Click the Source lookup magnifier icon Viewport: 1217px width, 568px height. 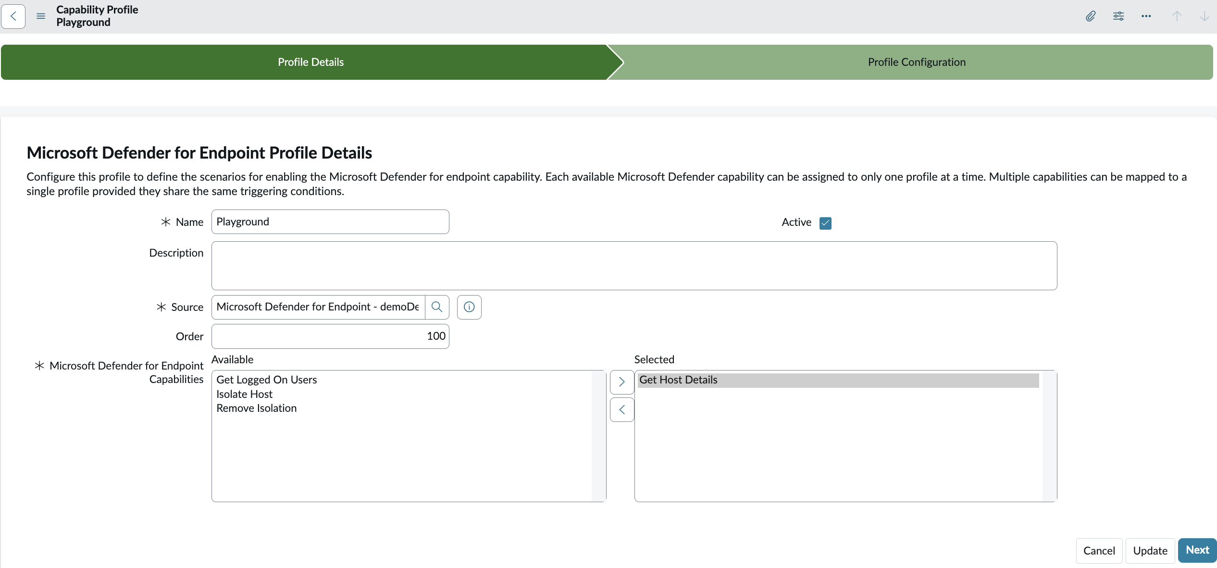437,307
